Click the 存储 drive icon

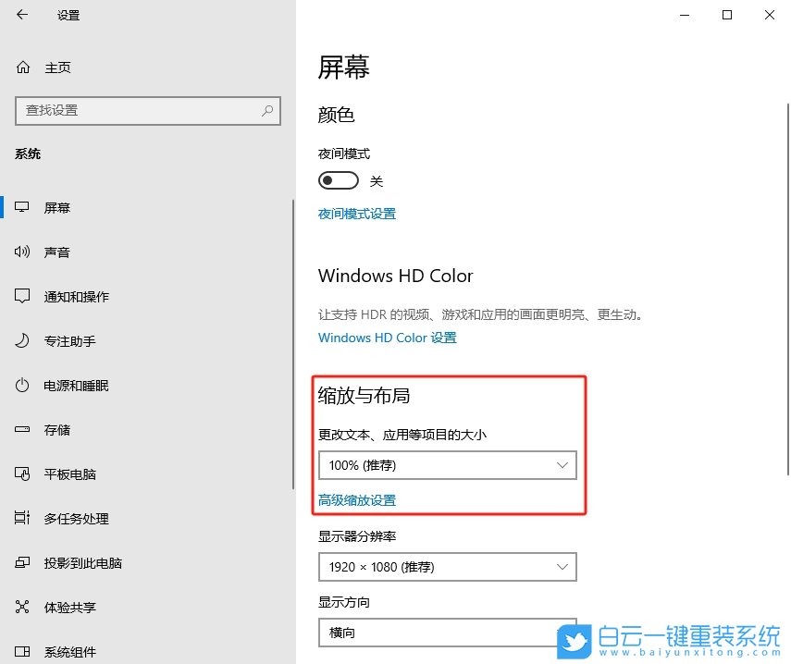tap(21, 429)
